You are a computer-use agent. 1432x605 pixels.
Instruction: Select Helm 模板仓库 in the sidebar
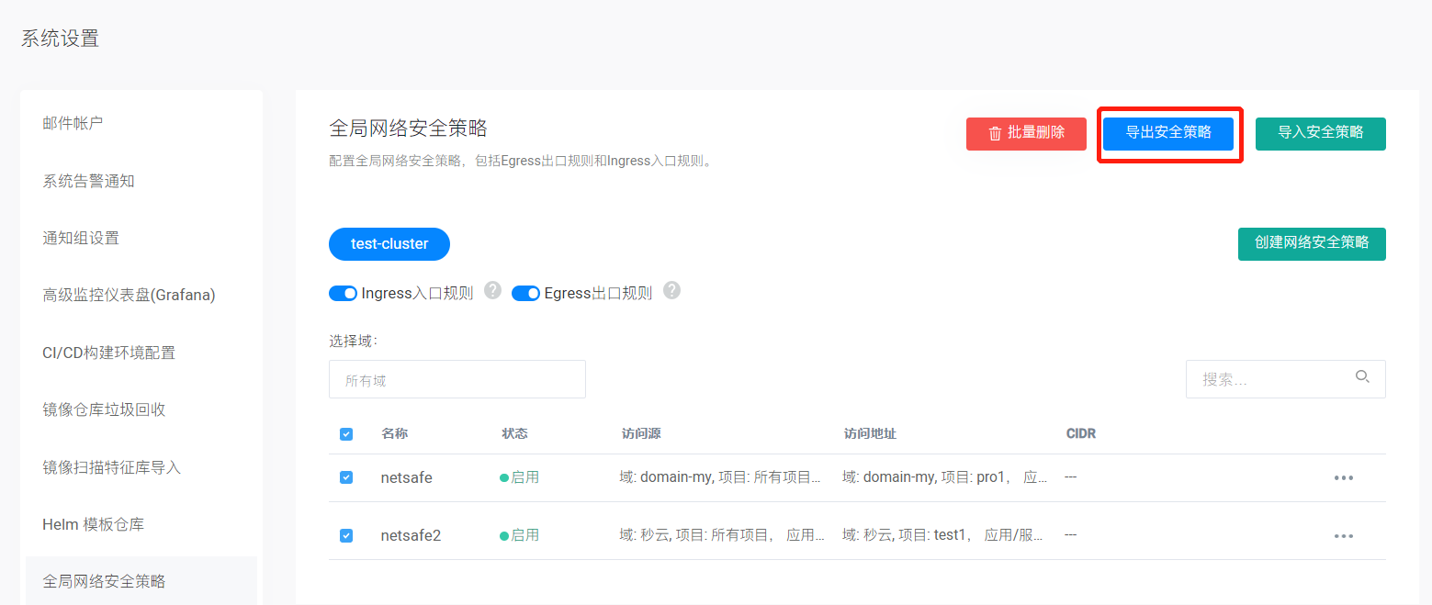(93, 524)
